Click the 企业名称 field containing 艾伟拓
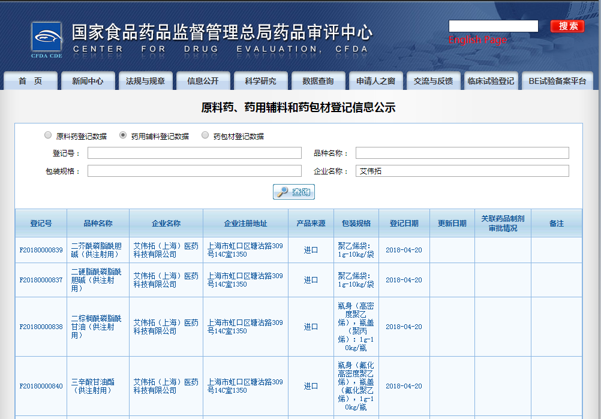 [462, 172]
